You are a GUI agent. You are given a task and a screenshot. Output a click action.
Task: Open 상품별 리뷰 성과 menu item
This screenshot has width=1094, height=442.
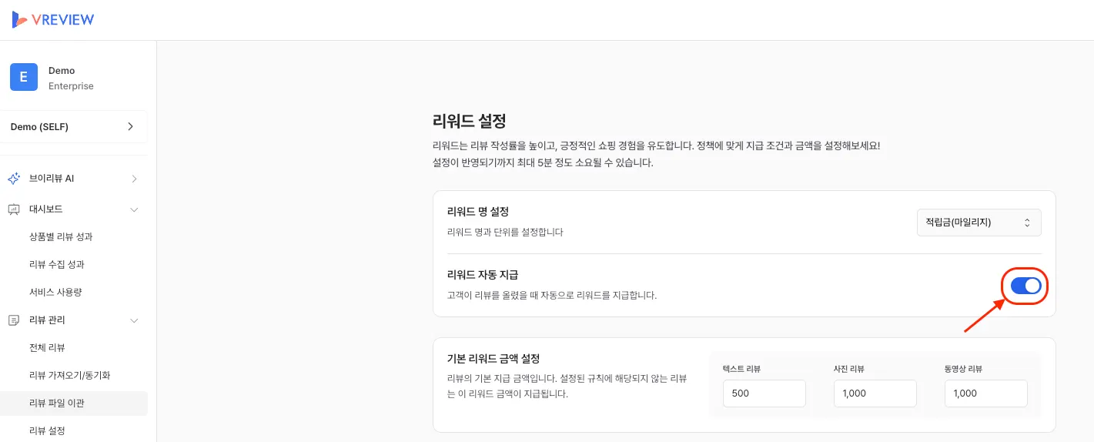tap(61, 237)
